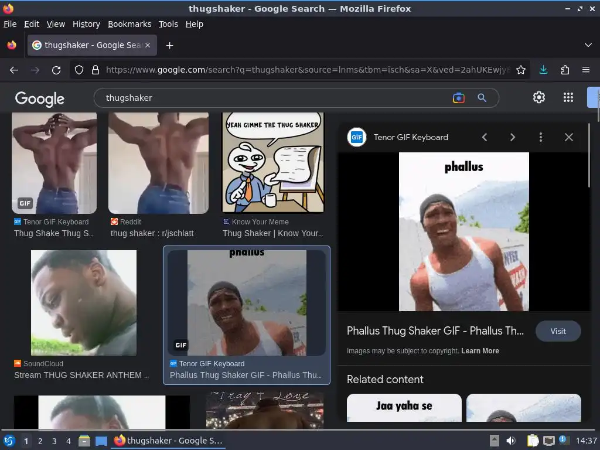Go back to the previous page

coord(14,70)
